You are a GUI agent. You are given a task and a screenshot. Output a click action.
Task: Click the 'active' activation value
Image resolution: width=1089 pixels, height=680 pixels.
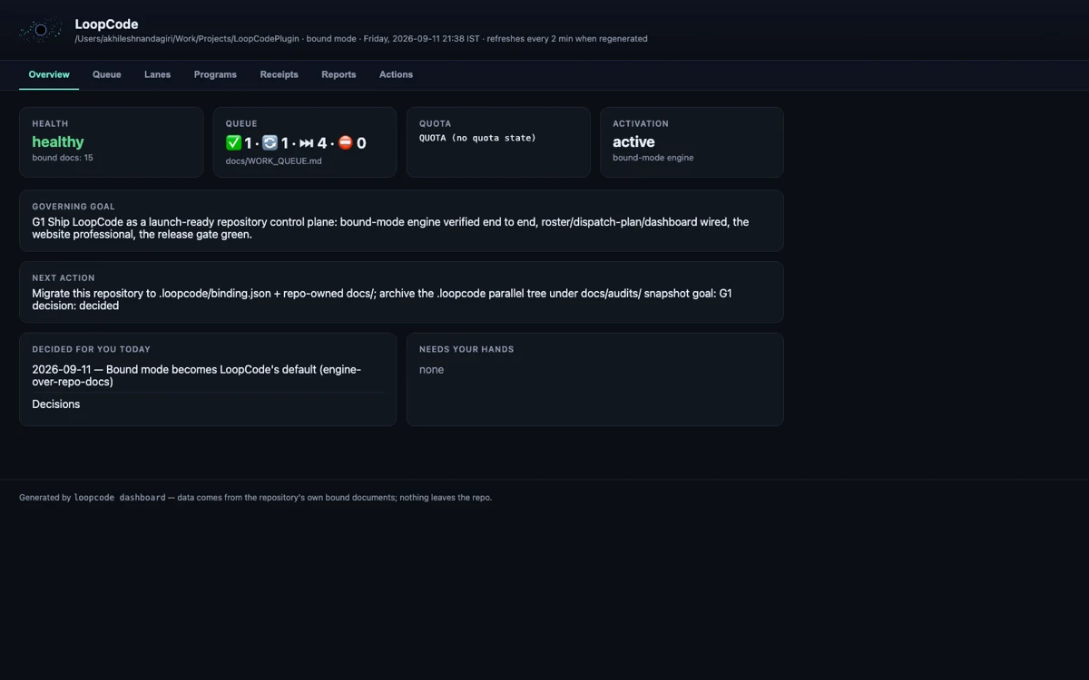coord(633,141)
